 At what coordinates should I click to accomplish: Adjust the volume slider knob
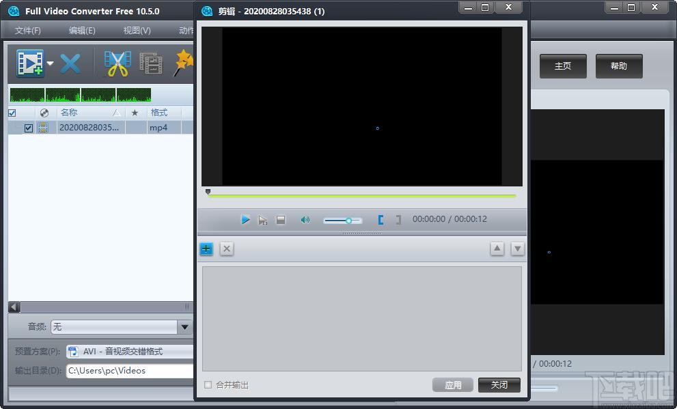(x=348, y=221)
